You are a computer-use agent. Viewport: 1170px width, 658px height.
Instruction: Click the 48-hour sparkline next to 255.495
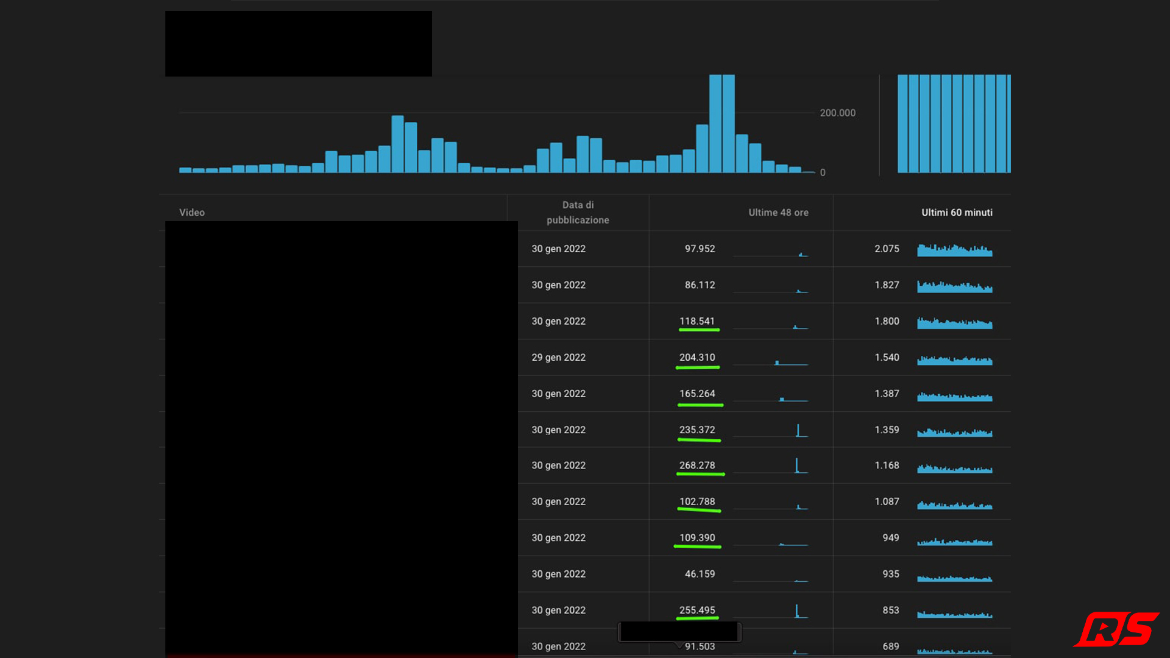pyautogui.click(x=771, y=611)
